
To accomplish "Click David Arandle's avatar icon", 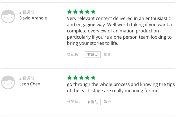I will (8, 17).
